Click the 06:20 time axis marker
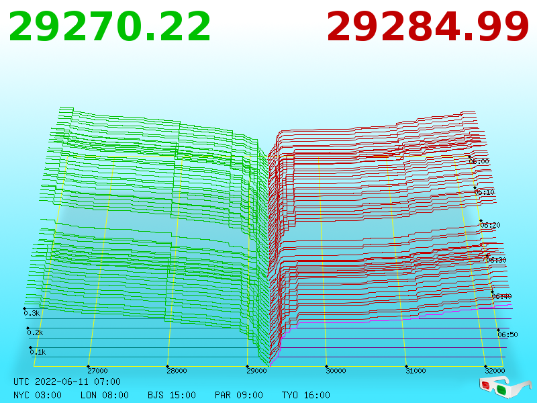 click(491, 225)
